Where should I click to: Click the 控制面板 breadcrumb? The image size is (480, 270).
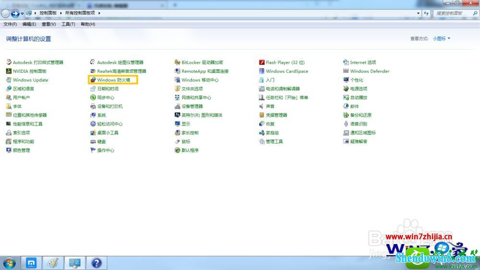tap(48, 13)
